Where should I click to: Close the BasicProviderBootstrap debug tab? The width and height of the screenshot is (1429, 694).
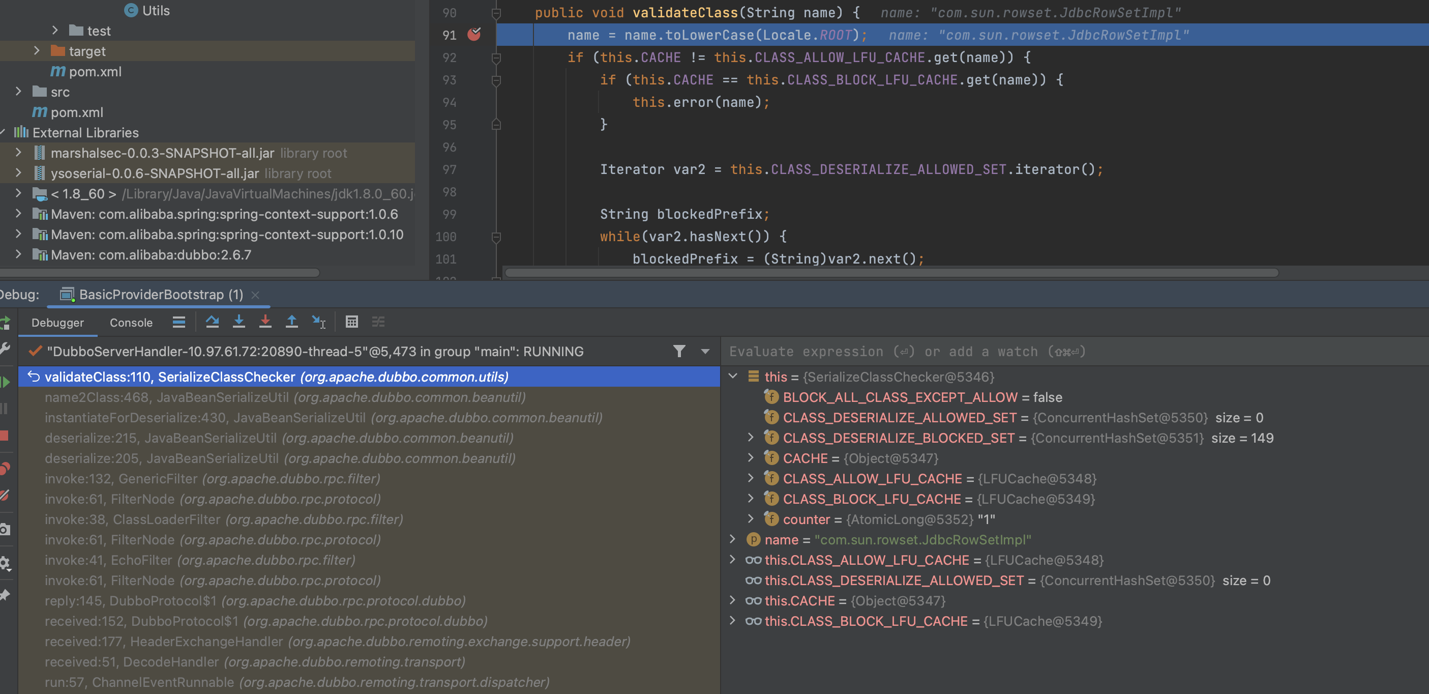tap(255, 295)
